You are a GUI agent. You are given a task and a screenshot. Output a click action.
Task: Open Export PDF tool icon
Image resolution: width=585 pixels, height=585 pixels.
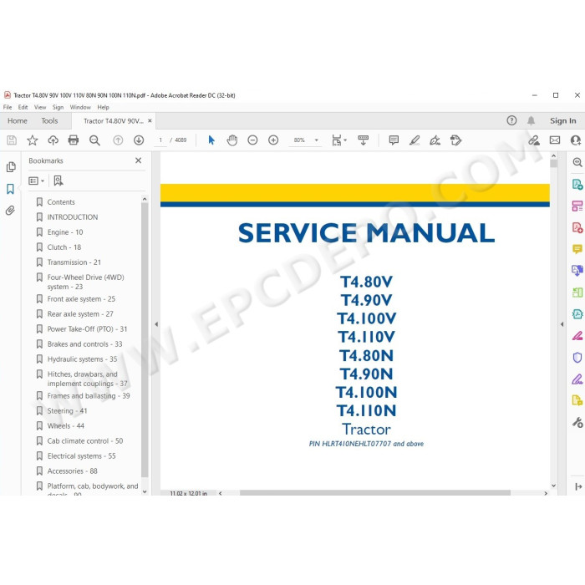[x=577, y=185]
